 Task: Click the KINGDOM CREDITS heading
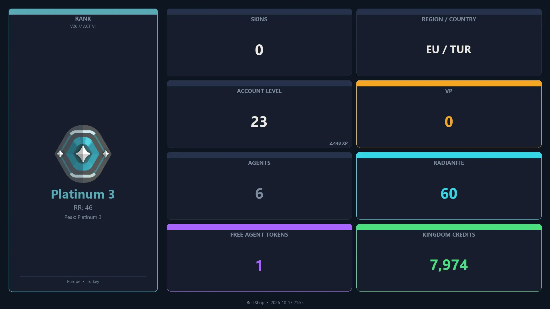449,235
